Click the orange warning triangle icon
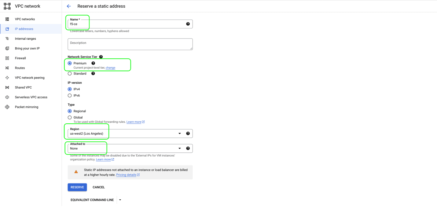The image size is (437, 207). click(x=76, y=172)
